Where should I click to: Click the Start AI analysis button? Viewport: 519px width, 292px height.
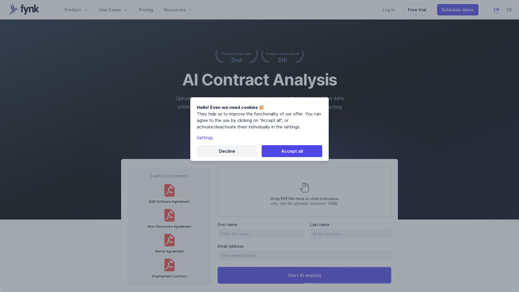(x=304, y=275)
